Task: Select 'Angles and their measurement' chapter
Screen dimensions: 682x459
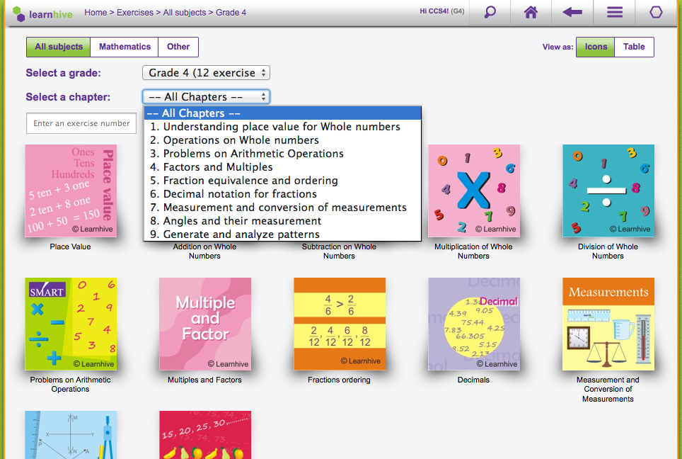Action: (x=283, y=221)
